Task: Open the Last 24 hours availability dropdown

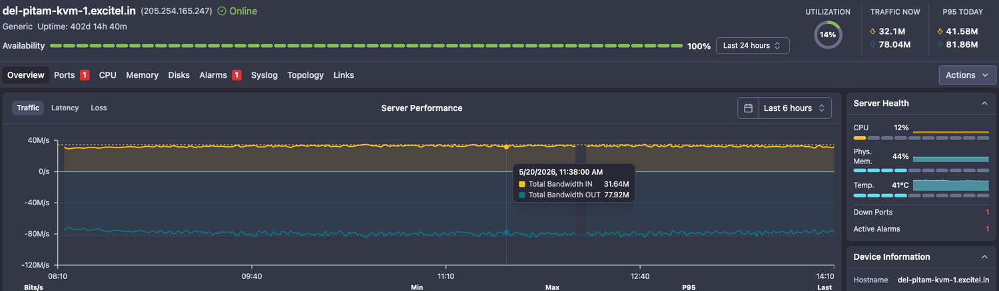Action: coord(753,46)
